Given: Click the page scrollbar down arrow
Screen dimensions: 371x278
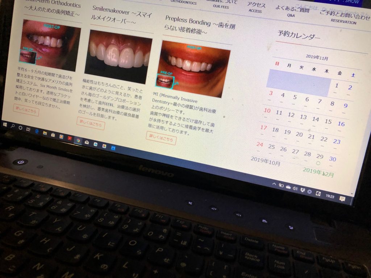Looking at the screenshot, I should (x=352, y=194).
